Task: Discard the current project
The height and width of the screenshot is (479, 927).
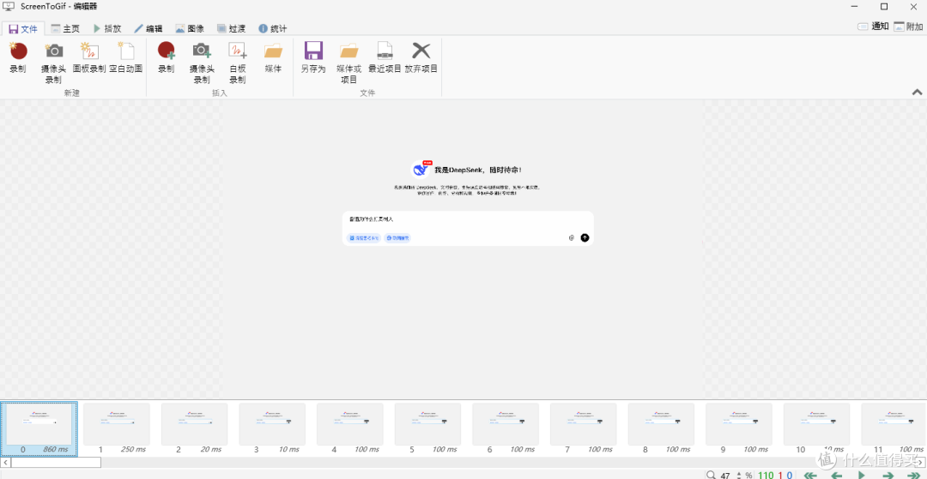Action: tap(421, 57)
